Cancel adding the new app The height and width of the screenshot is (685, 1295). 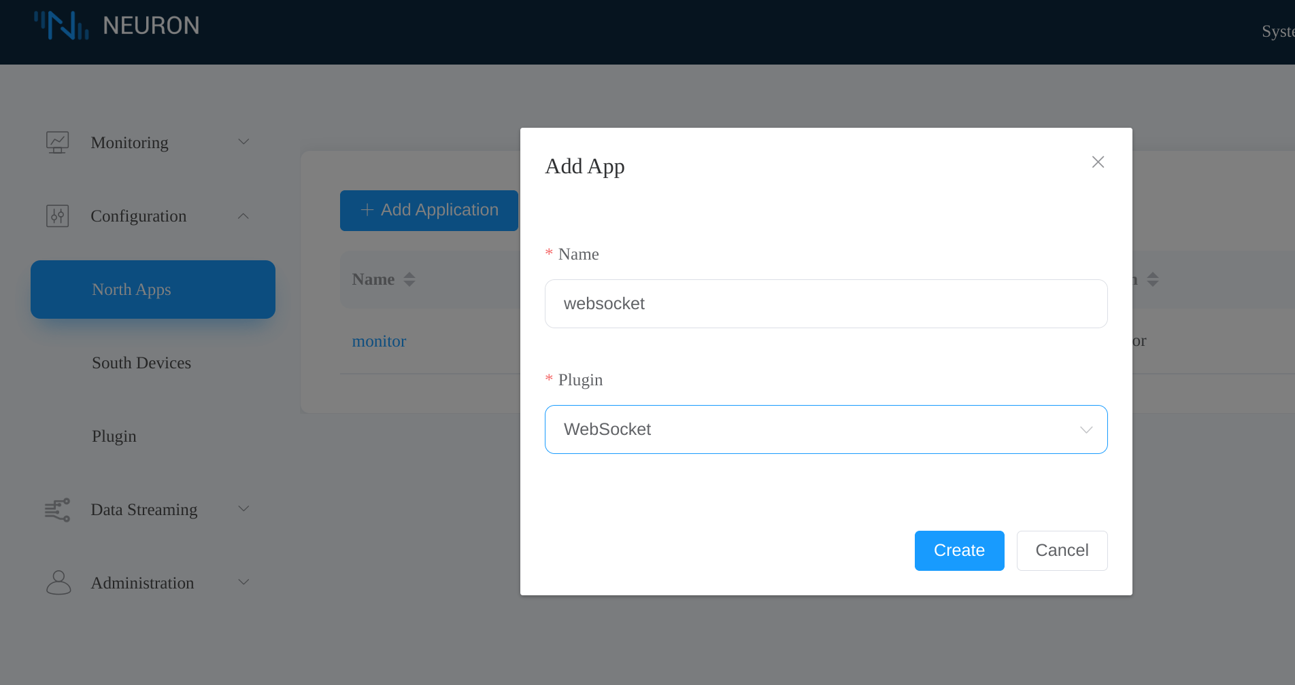[1062, 550]
